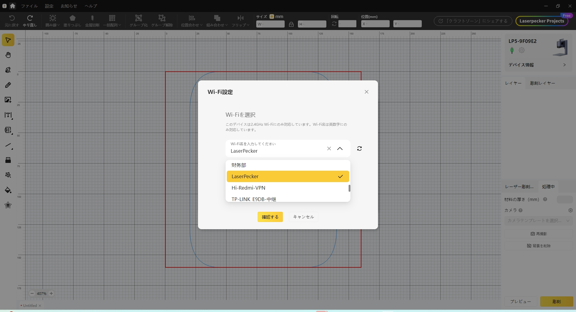The height and width of the screenshot is (312, 576).
Task: Toggle the aspect ratio lock icon
Action: tap(291, 24)
